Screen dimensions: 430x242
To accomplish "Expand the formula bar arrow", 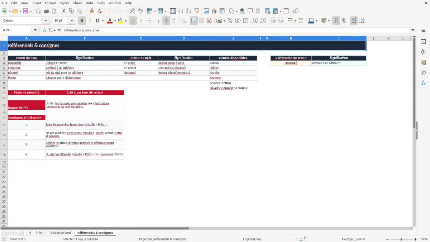I will pos(413,30).
